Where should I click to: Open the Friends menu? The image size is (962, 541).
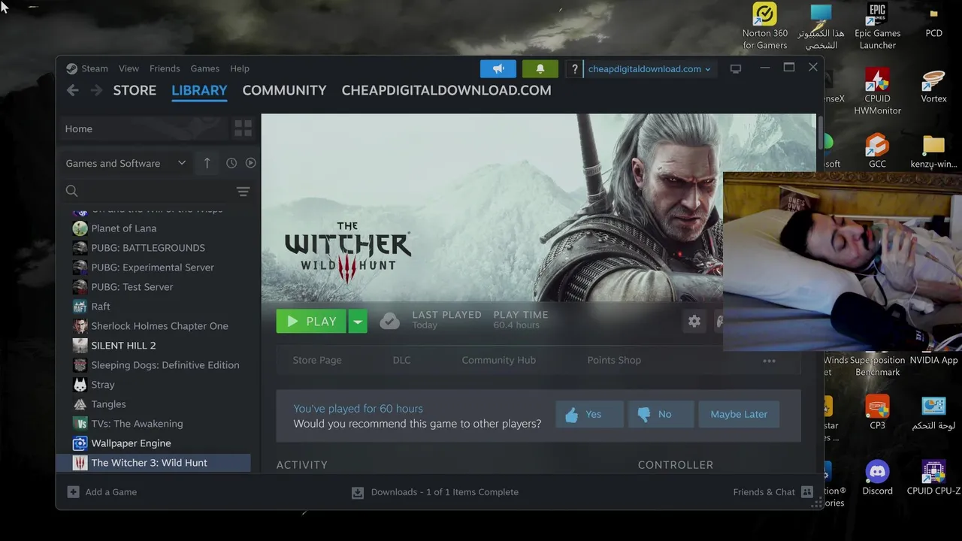[165, 68]
